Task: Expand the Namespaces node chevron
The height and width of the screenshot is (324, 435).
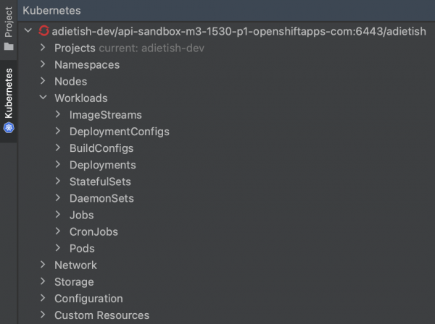Action: coord(43,64)
